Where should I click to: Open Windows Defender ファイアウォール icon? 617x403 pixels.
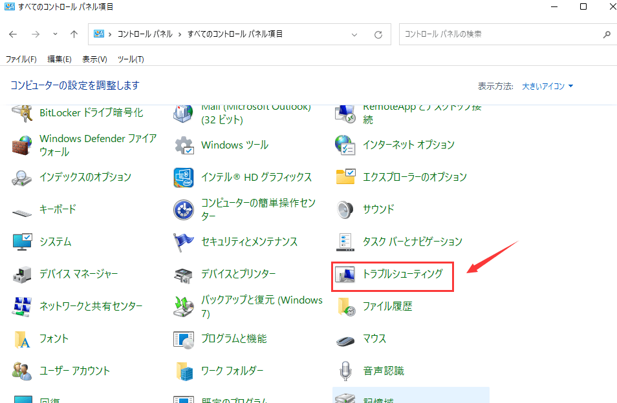pyautogui.click(x=22, y=145)
